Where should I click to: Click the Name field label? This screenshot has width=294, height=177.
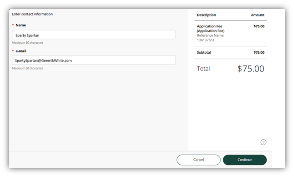click(21, 25)
